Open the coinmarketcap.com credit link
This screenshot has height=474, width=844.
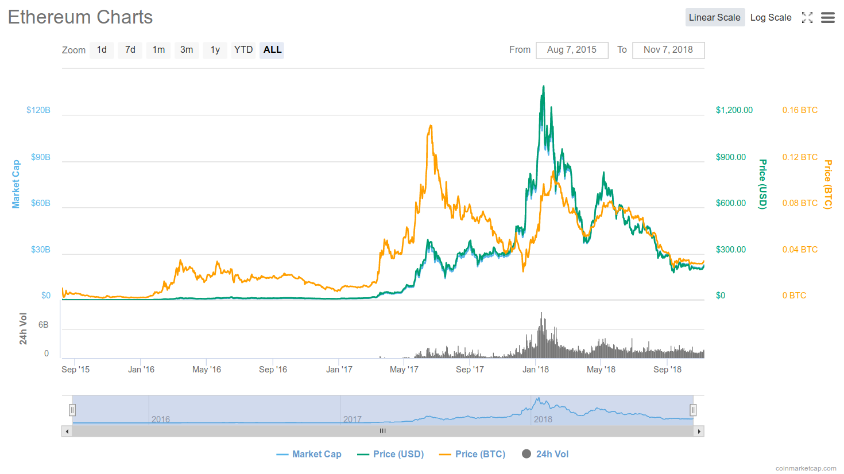coord(806,468)
